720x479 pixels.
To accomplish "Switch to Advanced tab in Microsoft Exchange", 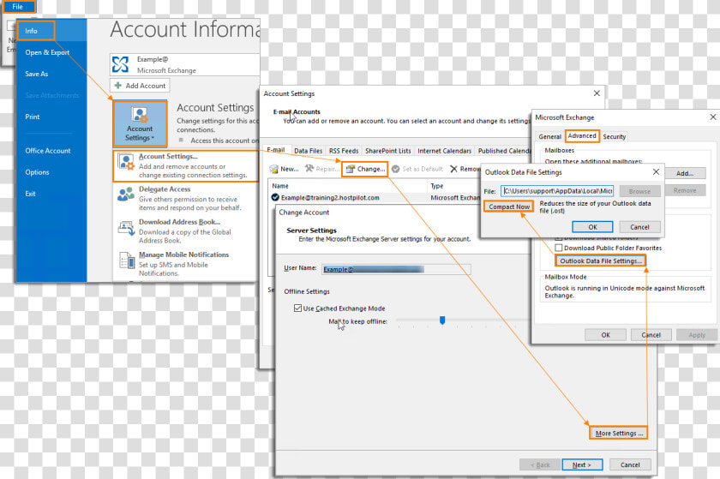I will pyautogui.click(x=582, y=136).
